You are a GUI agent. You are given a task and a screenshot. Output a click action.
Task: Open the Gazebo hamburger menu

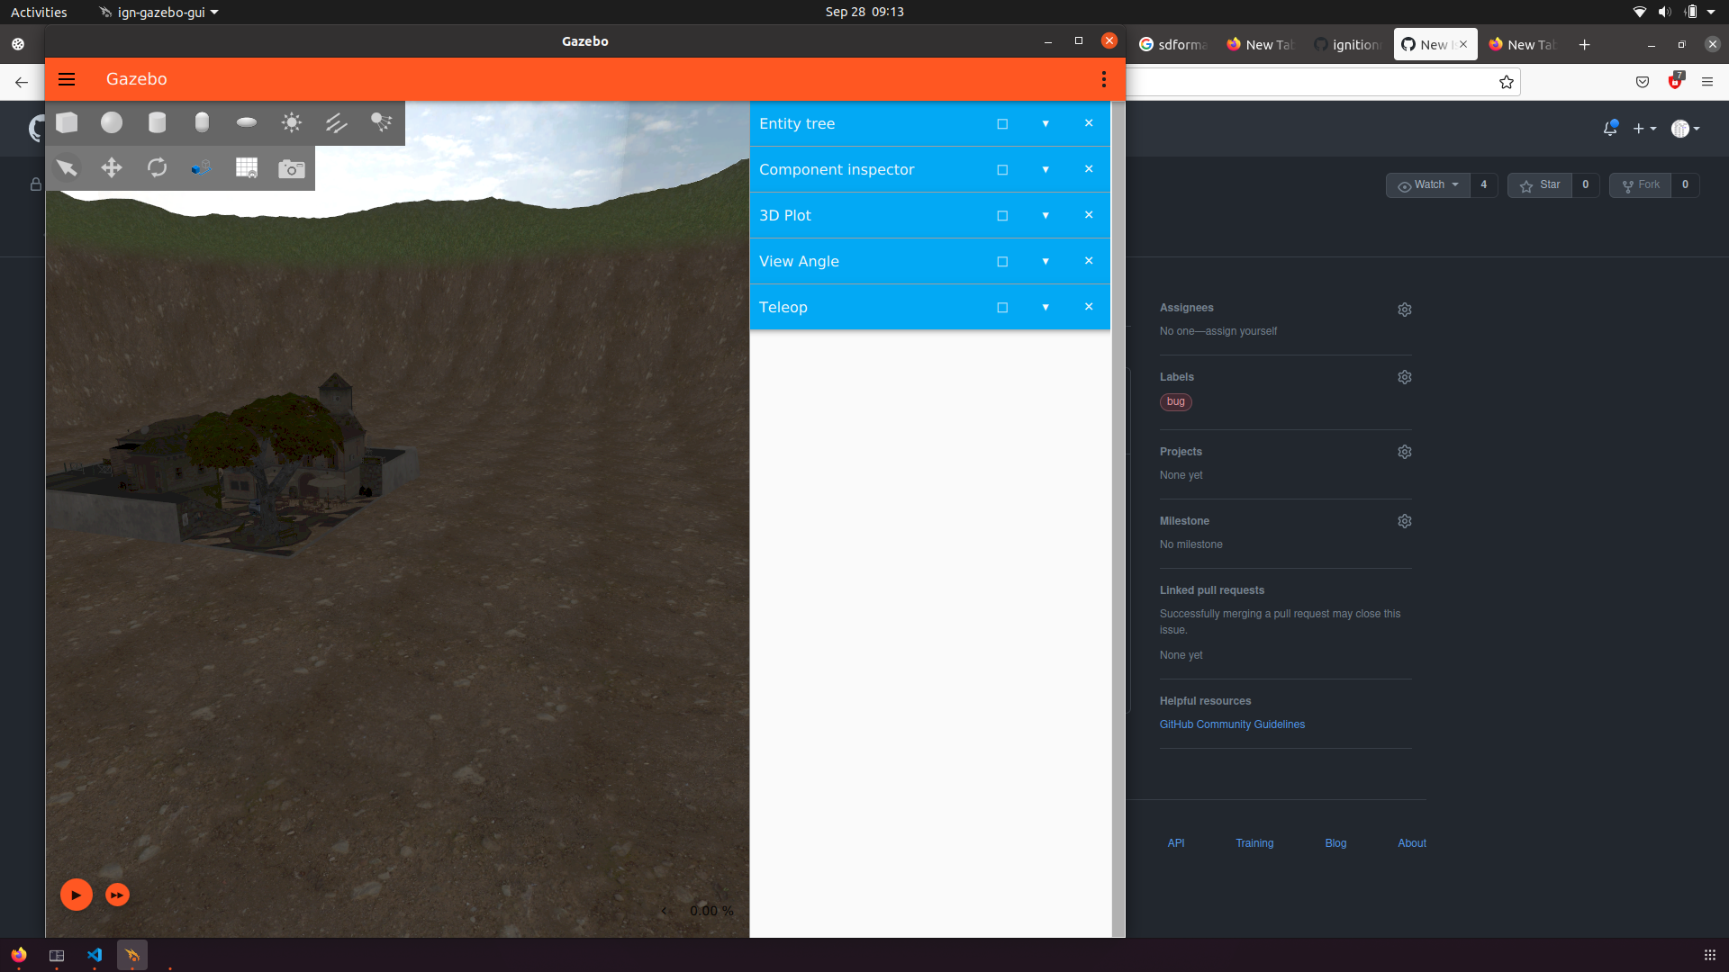[x=67, y=79]
